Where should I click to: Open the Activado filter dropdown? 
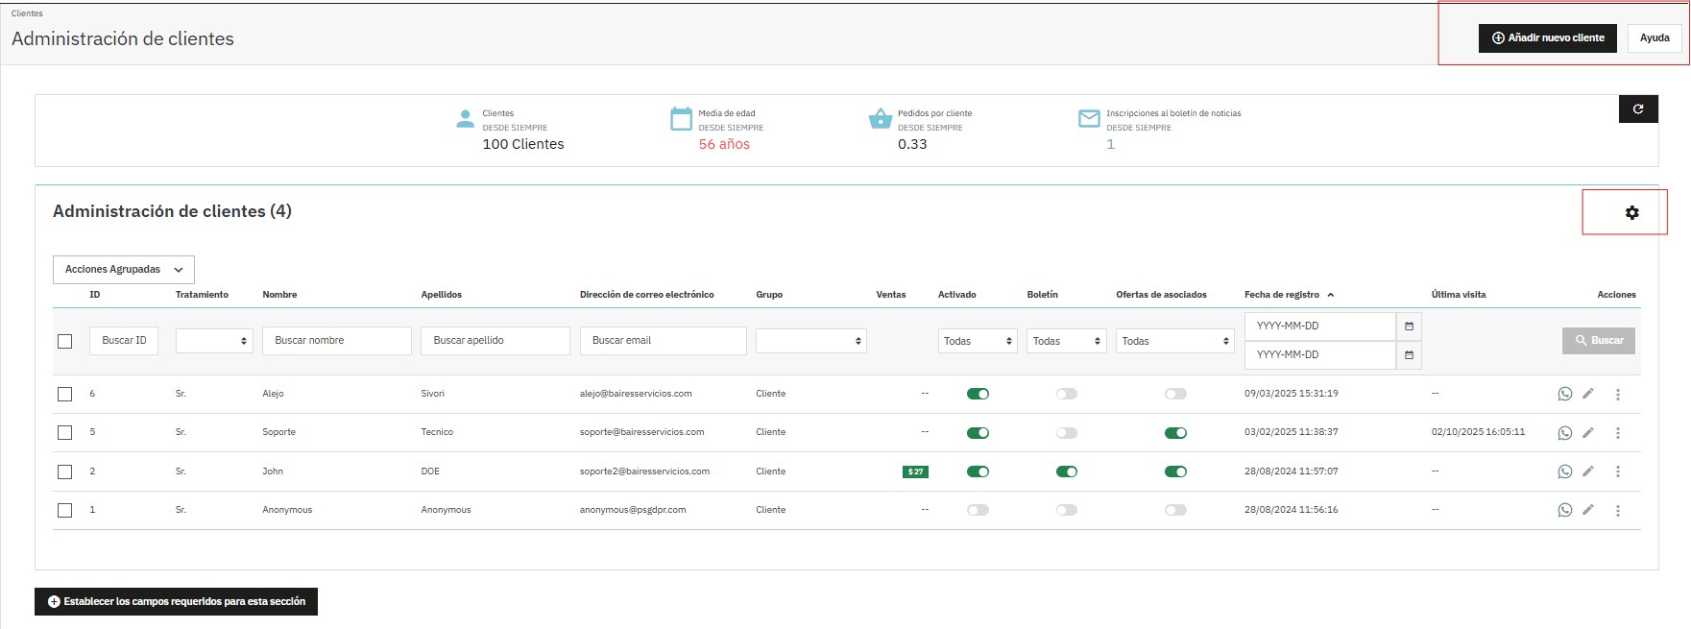point(977,341)
